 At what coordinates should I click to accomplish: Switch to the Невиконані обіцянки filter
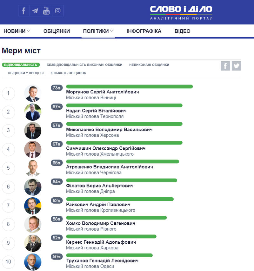[x=149, y=65]
